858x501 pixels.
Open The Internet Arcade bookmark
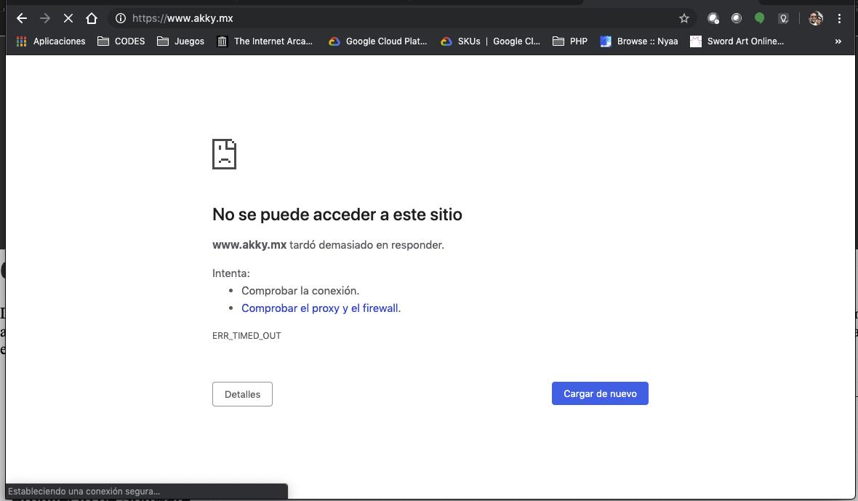tap(265, 41)
